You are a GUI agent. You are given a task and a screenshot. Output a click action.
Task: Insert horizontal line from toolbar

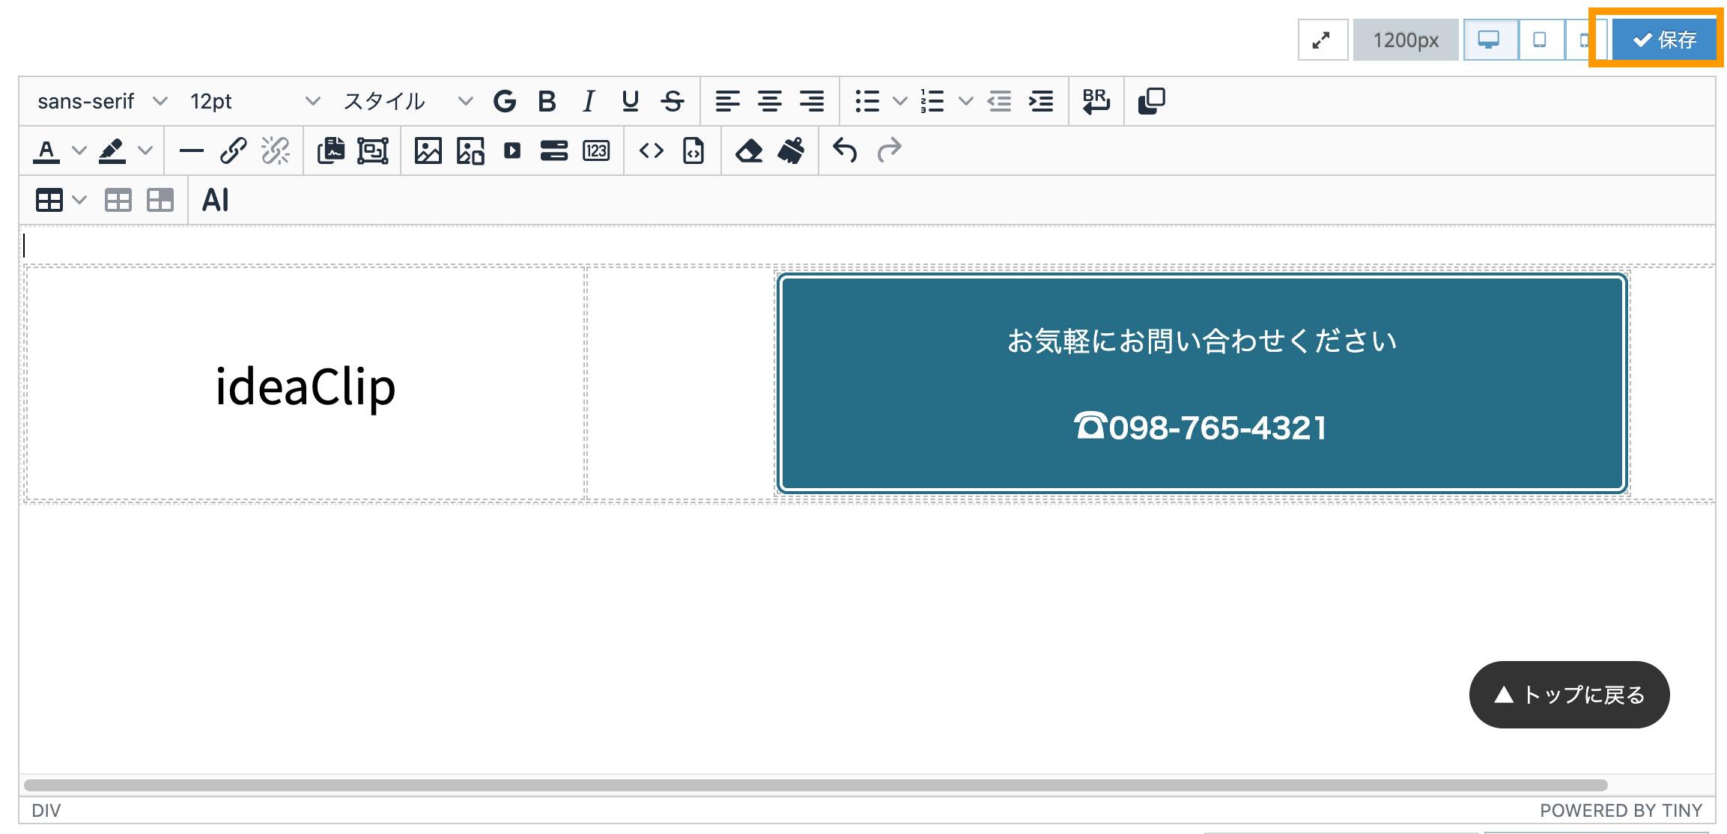[192, 151]
